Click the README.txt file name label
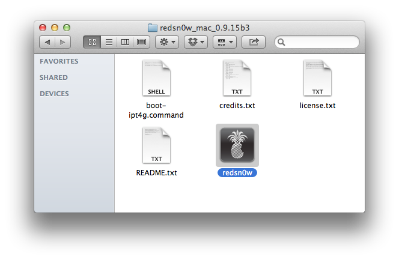 tap(156, 173)
